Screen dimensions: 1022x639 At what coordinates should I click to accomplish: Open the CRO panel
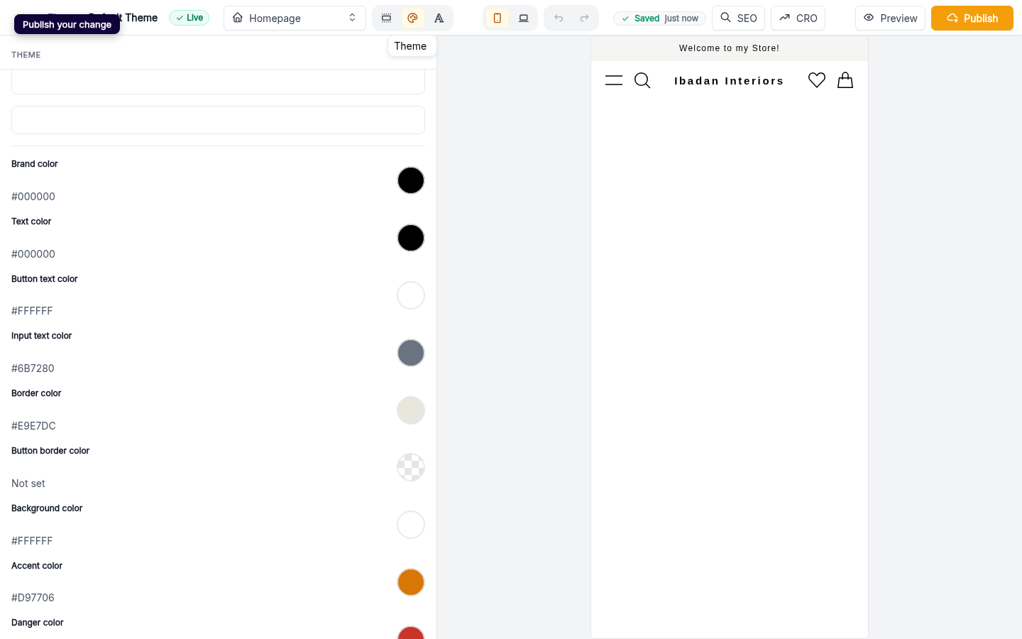tap(798, 18)
